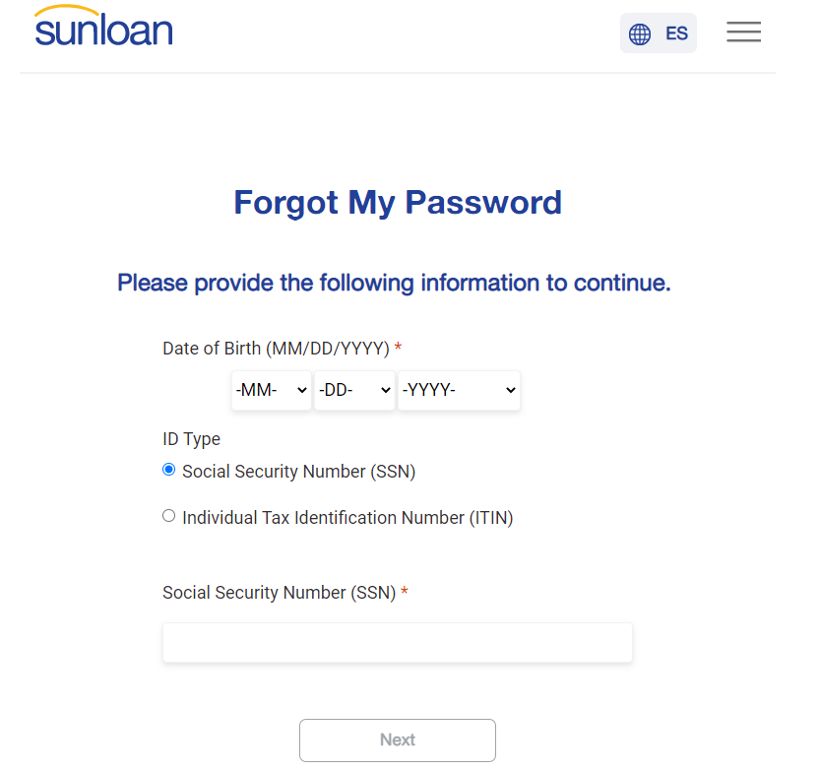Click the ID Type label
The width and height of the screenshot is (819, 771).
pyautogui.click(x=191, y=438)
